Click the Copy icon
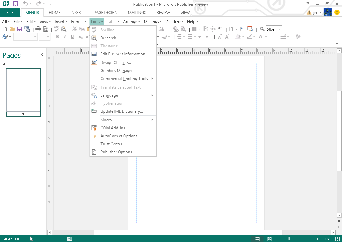 [82, 29]
